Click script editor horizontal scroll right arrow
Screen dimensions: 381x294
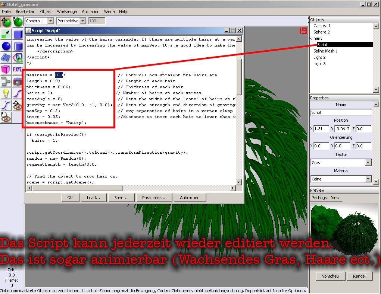[x=233, y=188]
